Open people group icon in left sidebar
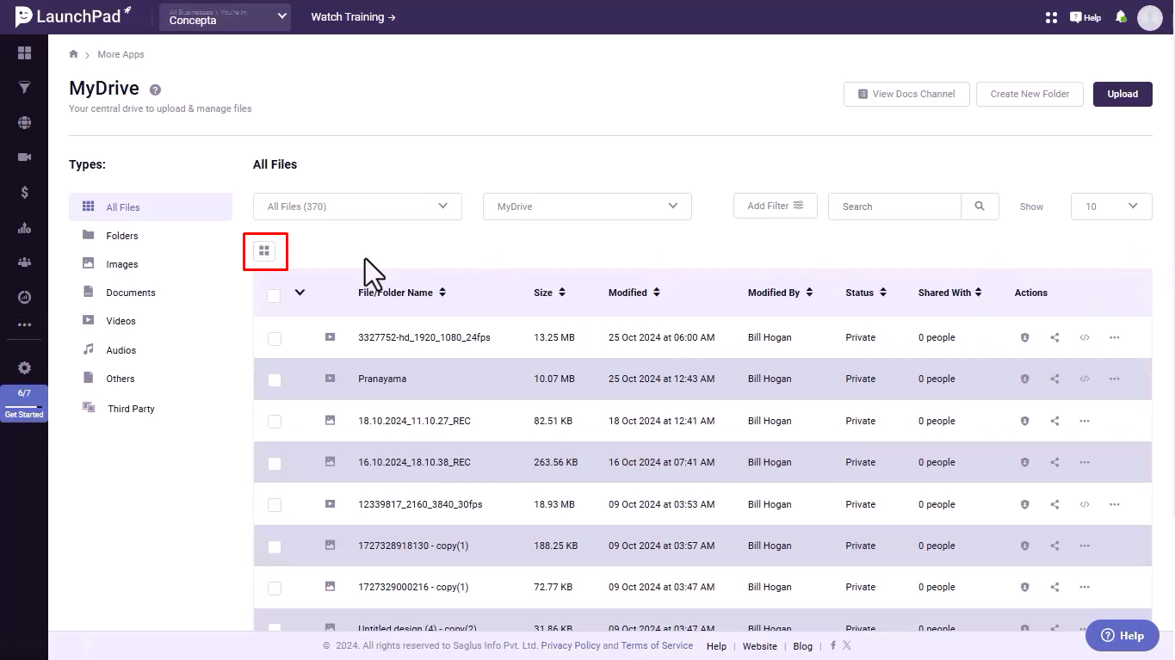The height and width of the screenshot is (660, 1175). click(24, 262)
